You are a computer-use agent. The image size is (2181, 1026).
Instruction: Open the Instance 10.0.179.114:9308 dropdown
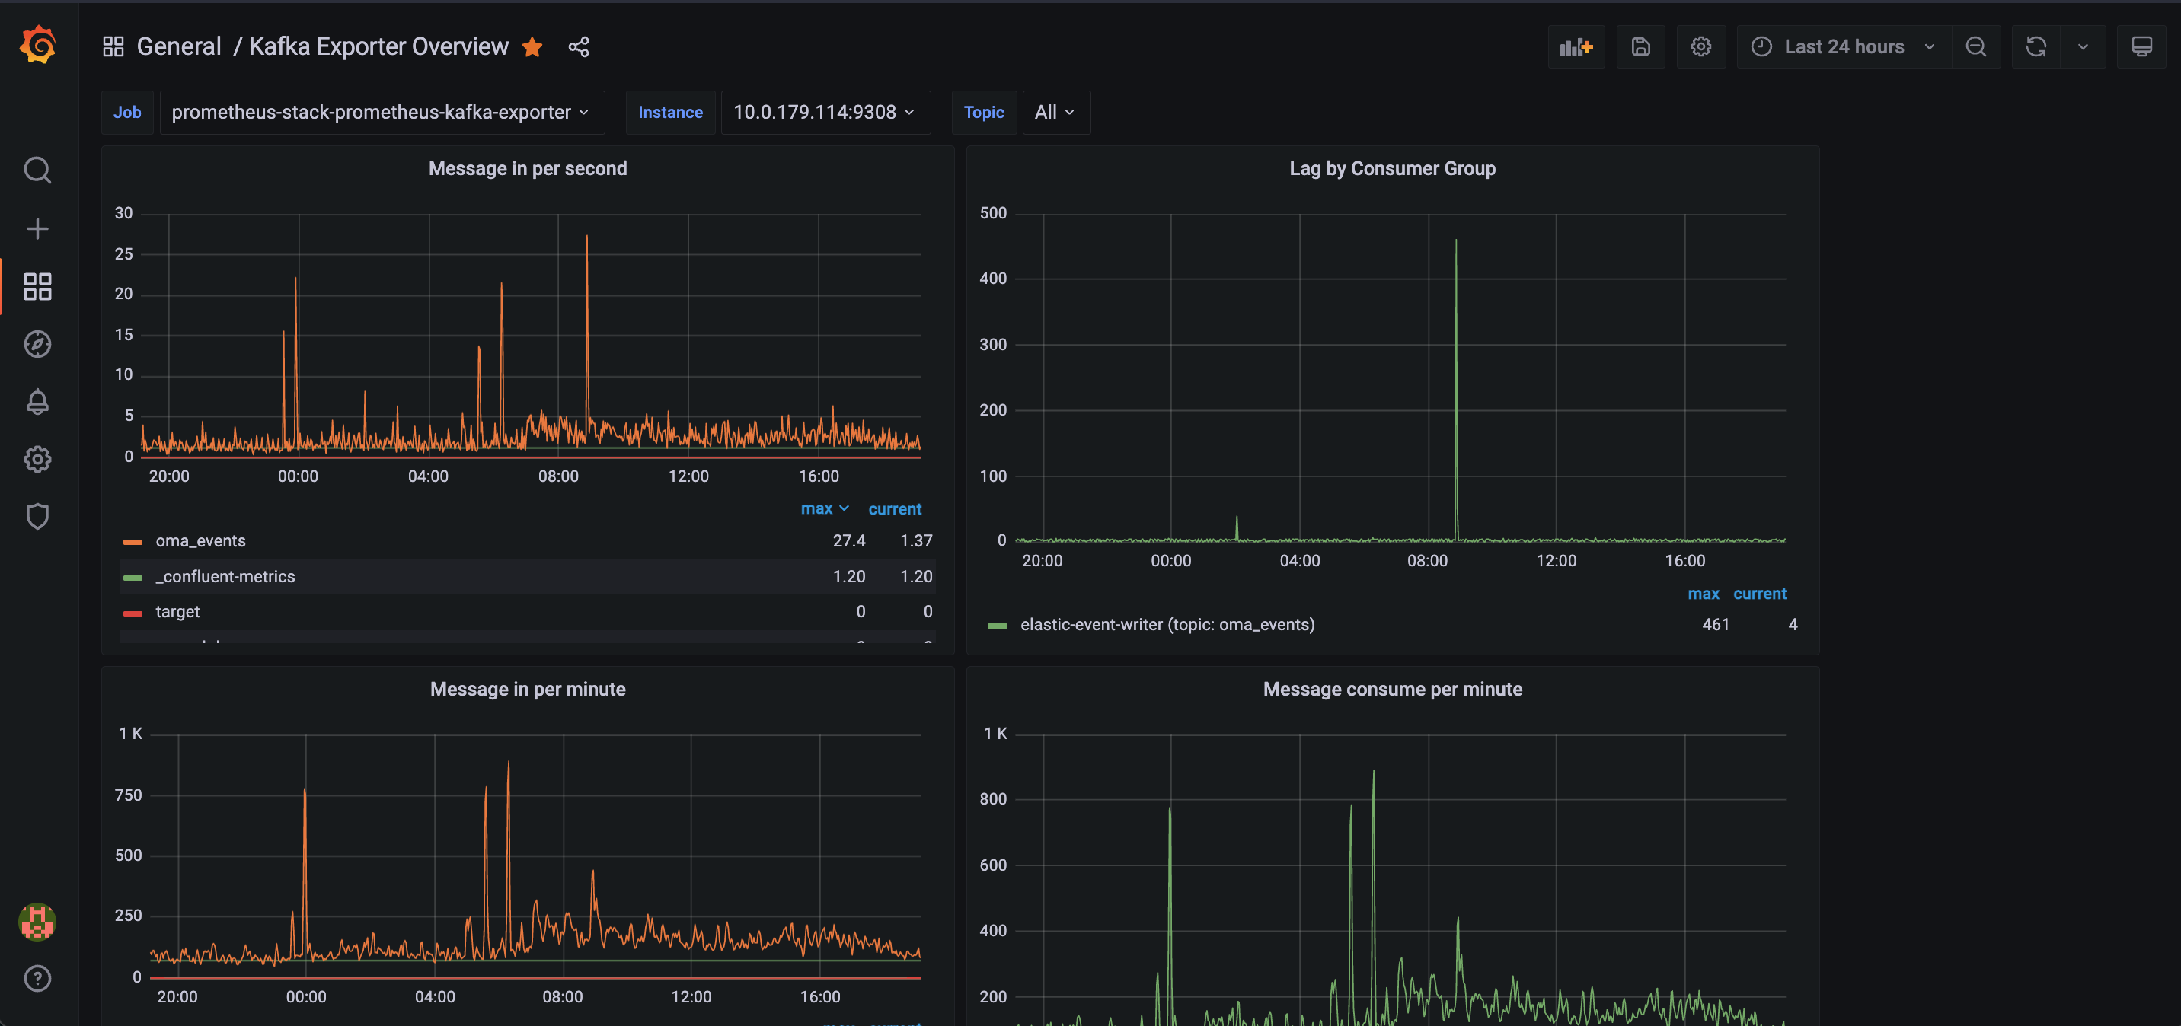point(824,113)
